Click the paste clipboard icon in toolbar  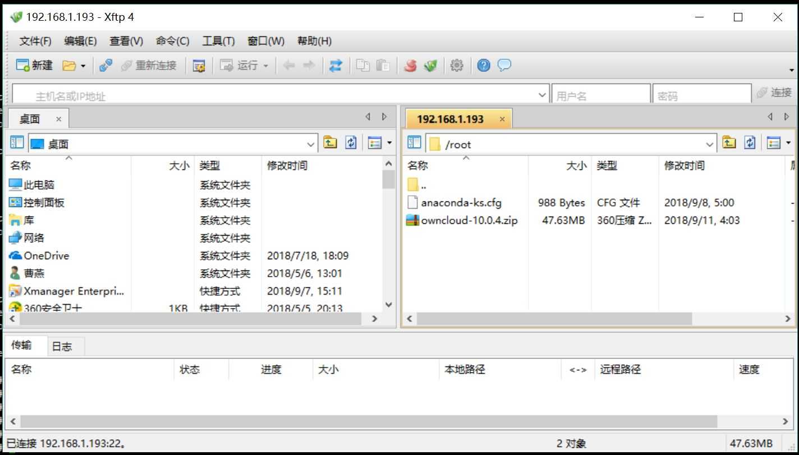(x=383, y=66)
